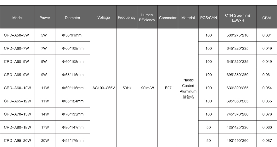
Task: Click the Power column header
Action: [x=45, y=17]
